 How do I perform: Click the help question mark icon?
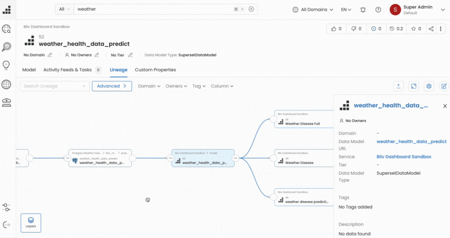(378, 9)
